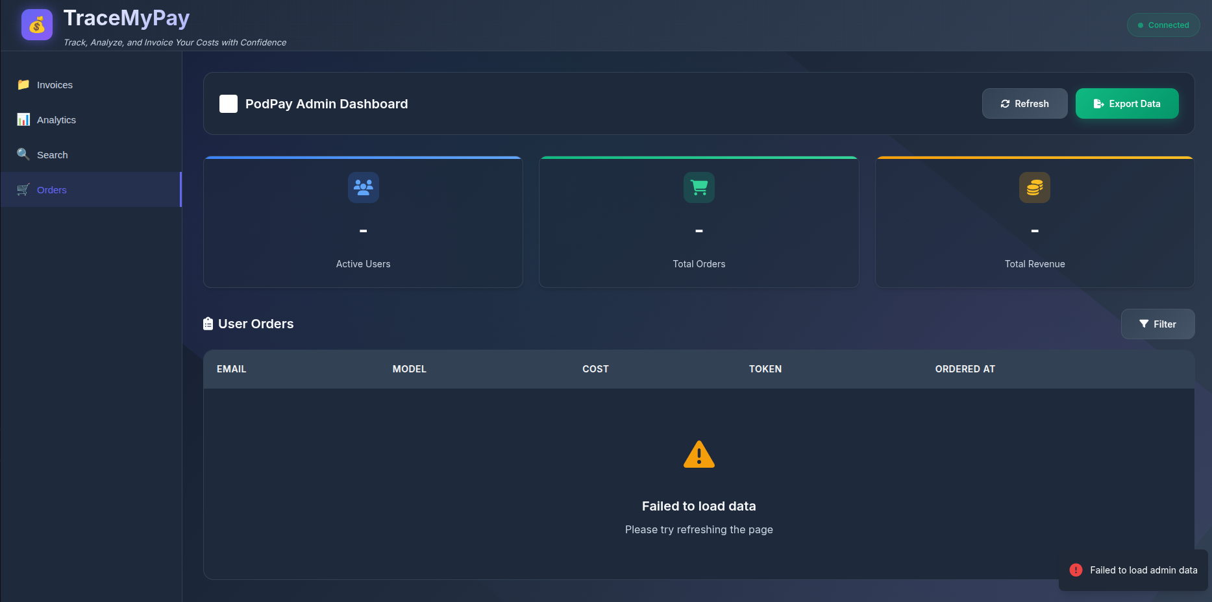
Task: Click the Active Users group icon
Action: pyautogui.click(x=362, y=187)
